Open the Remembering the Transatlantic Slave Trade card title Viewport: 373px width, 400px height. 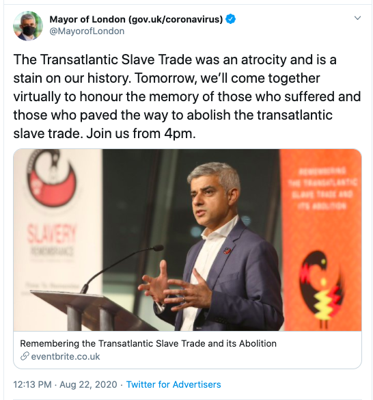point(148,344)
